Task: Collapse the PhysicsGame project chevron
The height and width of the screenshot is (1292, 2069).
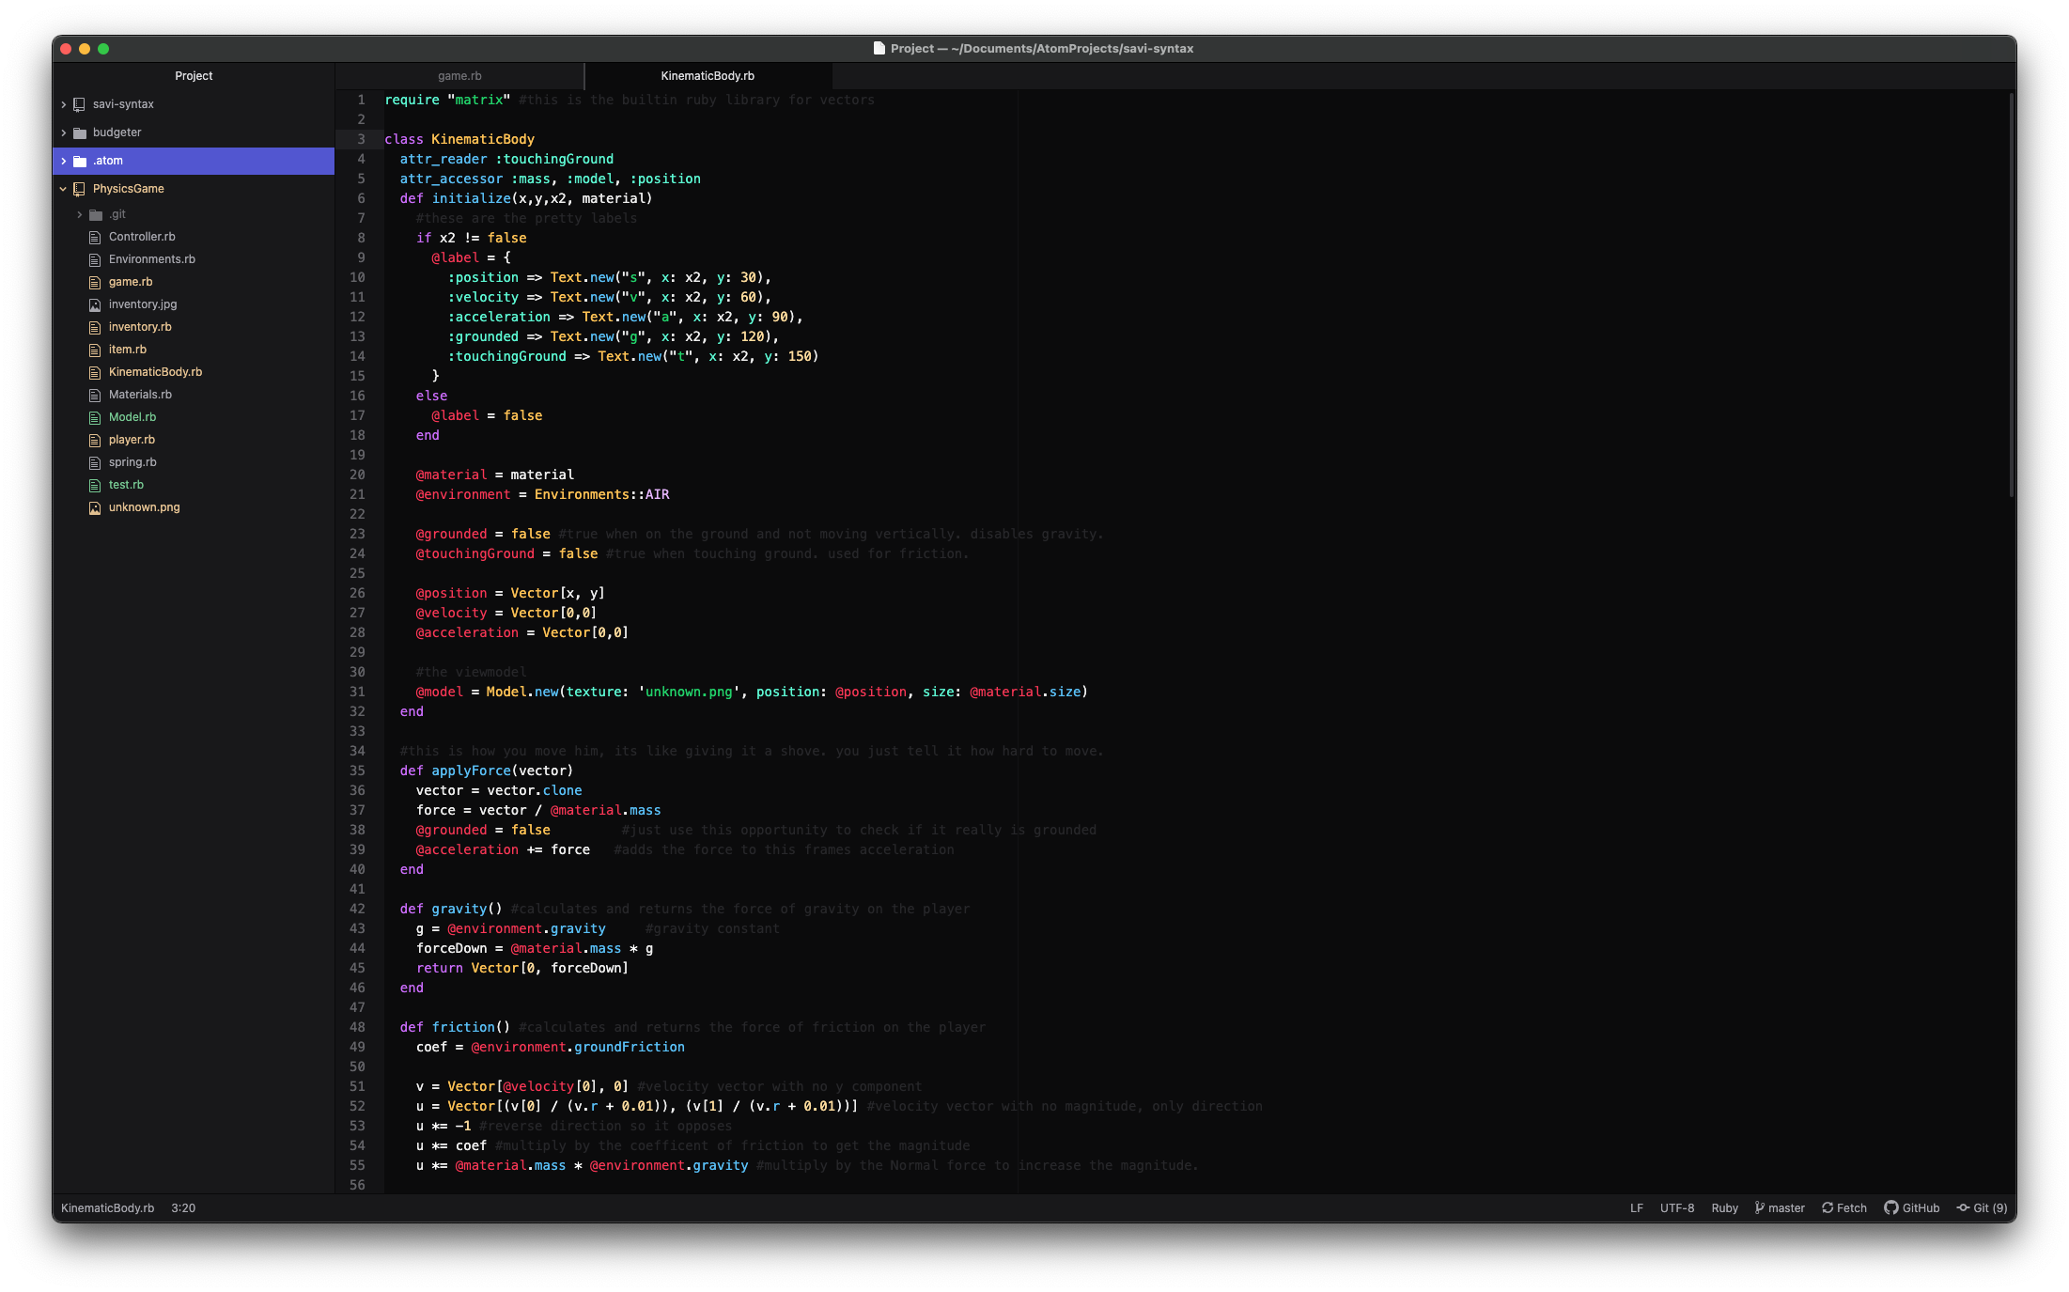Action: (63, 189)
